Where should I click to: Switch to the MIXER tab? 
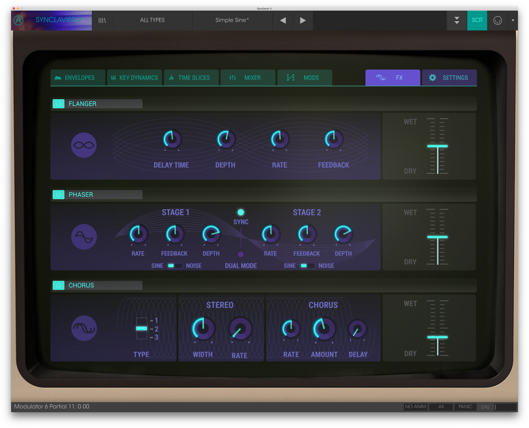coord(248,78)
